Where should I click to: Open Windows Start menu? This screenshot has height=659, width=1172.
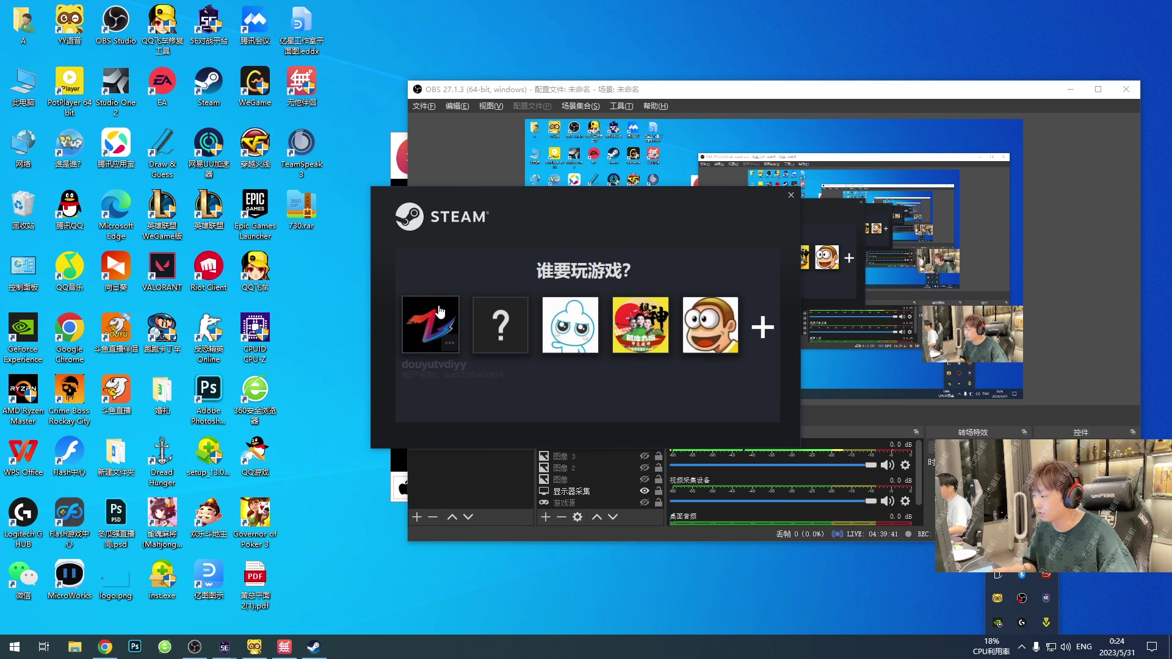[15, 647]
